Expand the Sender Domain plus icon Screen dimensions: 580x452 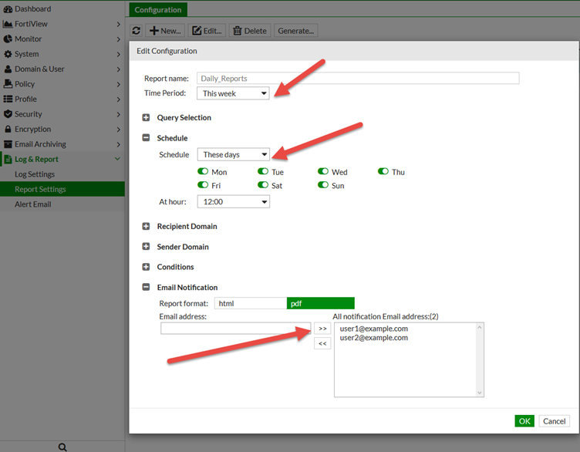click(x=146, y=247)
